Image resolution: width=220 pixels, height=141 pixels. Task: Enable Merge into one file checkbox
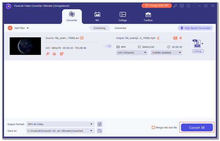tap(153, 127)
